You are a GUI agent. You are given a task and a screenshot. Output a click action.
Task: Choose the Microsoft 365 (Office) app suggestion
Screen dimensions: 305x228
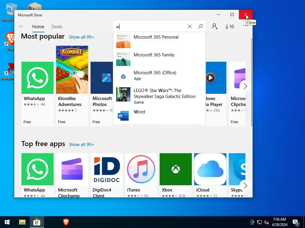(x=159, y=77)
